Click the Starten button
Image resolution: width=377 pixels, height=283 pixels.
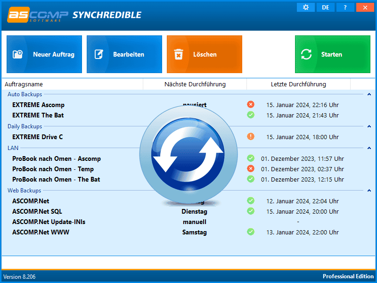point(333,54)
